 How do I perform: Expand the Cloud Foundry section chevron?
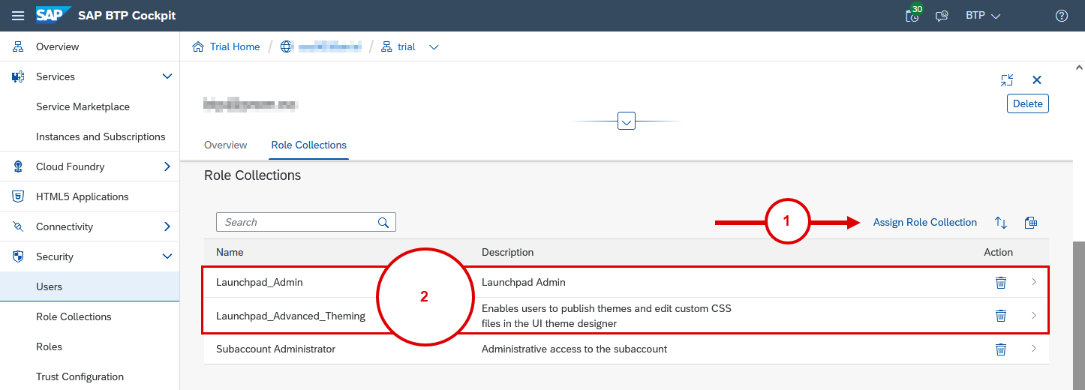coord(167,166)
